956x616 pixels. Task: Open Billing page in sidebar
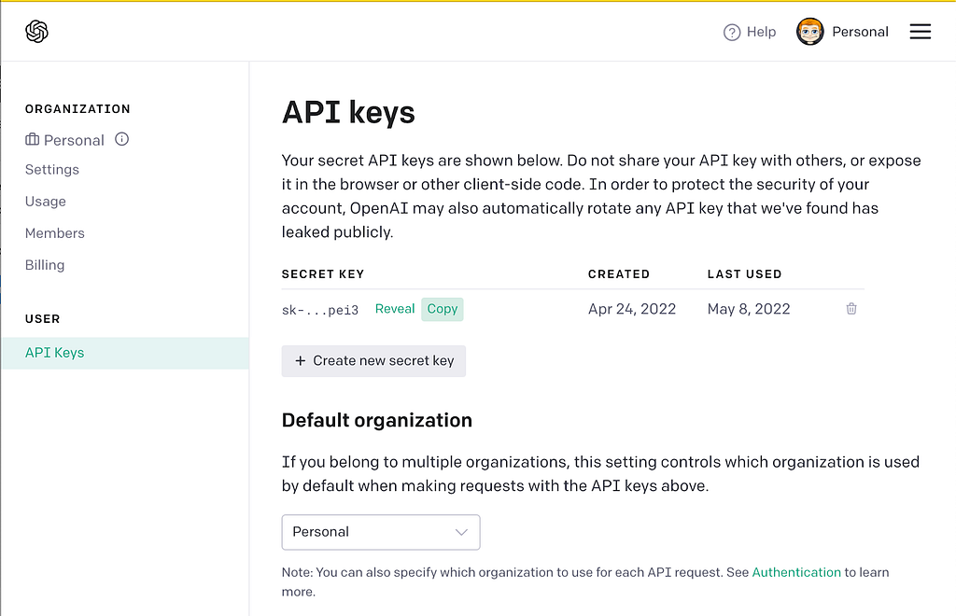(x=45, y=265)
